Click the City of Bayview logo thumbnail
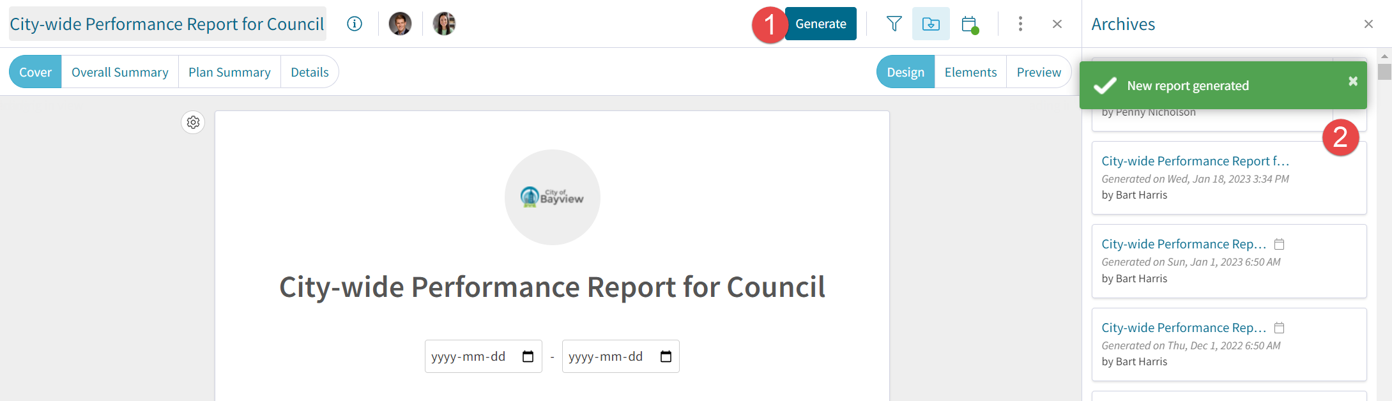The height and width of the screenshot is (401, 1392). pyautogui.click(x=553, y=197)
